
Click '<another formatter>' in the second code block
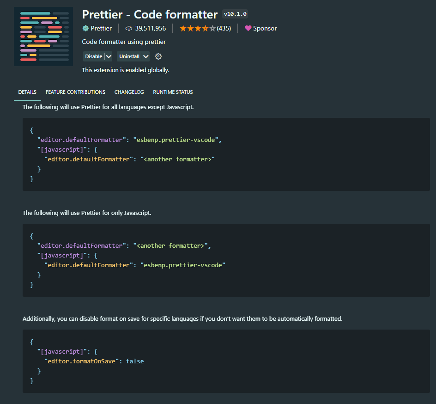(170, 246)
